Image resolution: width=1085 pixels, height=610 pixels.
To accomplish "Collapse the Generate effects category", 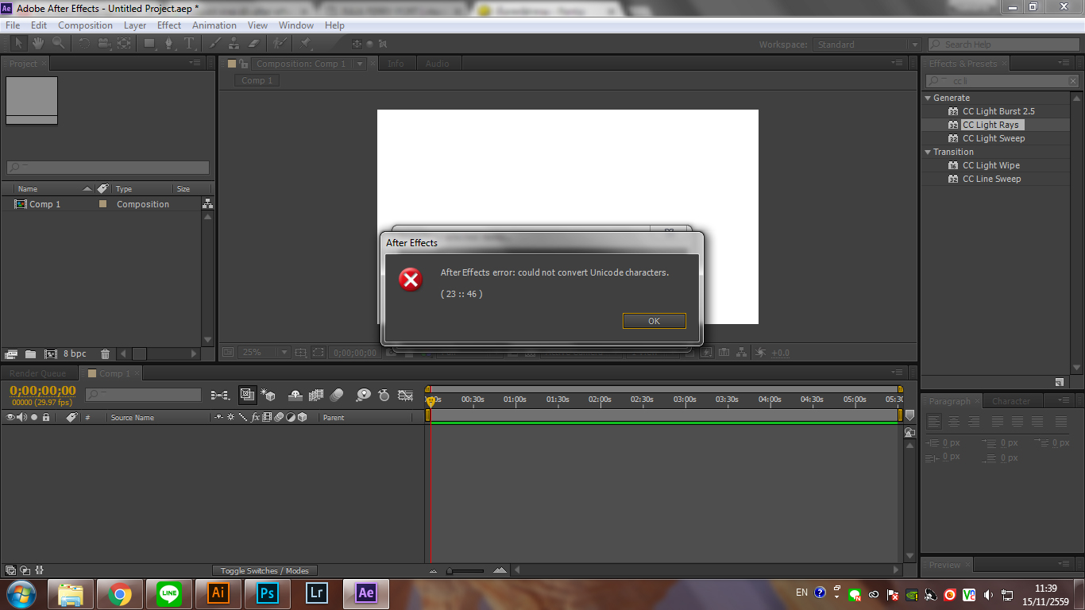I will point(928,98).
